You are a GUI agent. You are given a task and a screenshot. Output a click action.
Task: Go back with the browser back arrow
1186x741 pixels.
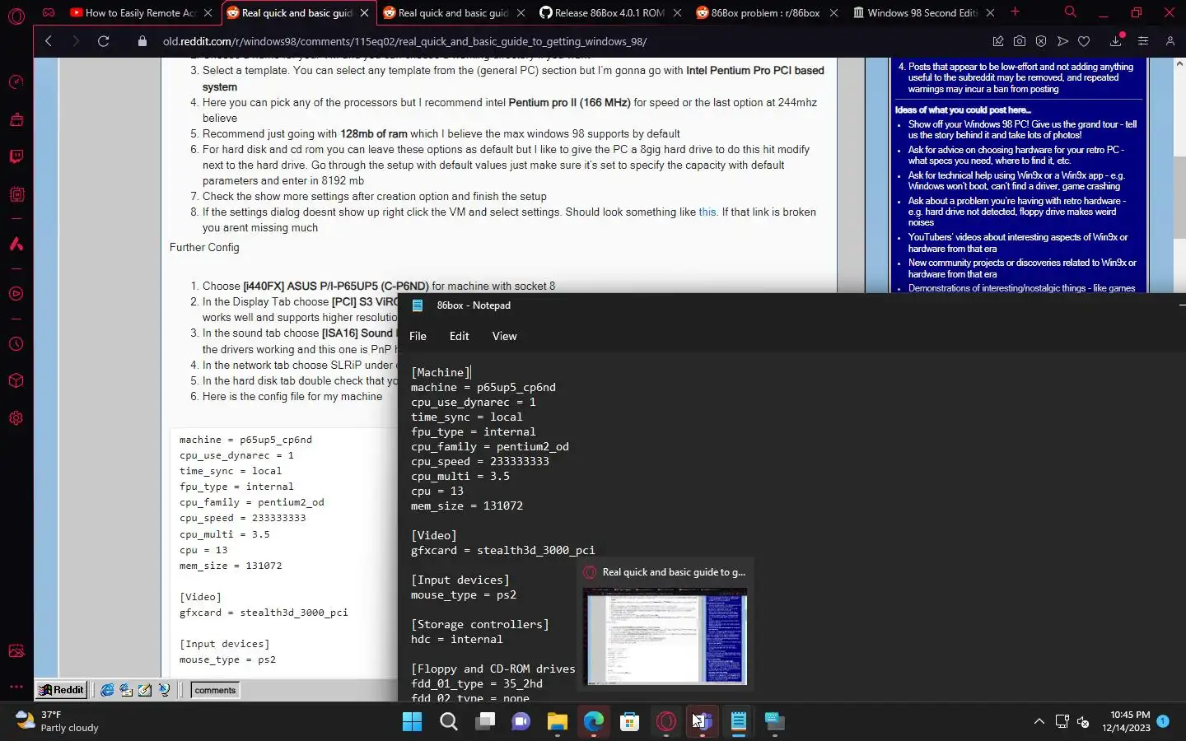click(x=48, y=41)
